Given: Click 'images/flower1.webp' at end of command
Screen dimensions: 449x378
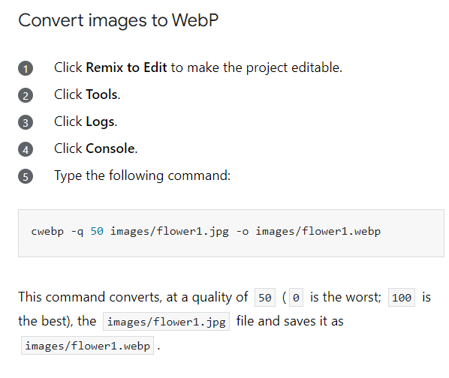Looking at the screenshot, I should [x=318, y=231].
